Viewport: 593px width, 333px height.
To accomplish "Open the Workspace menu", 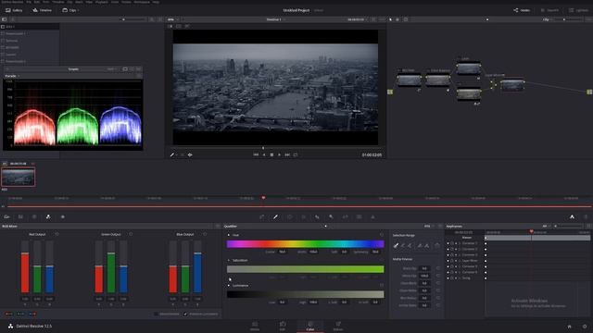I will [142, 2].
